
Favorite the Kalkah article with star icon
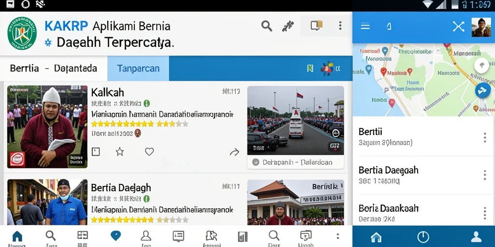point(120,152)
